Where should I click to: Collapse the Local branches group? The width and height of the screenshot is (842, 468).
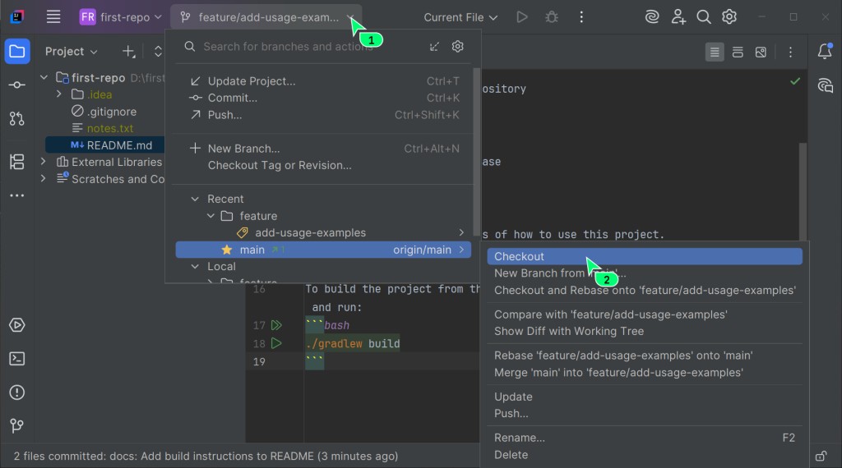(x=195, y=267)
